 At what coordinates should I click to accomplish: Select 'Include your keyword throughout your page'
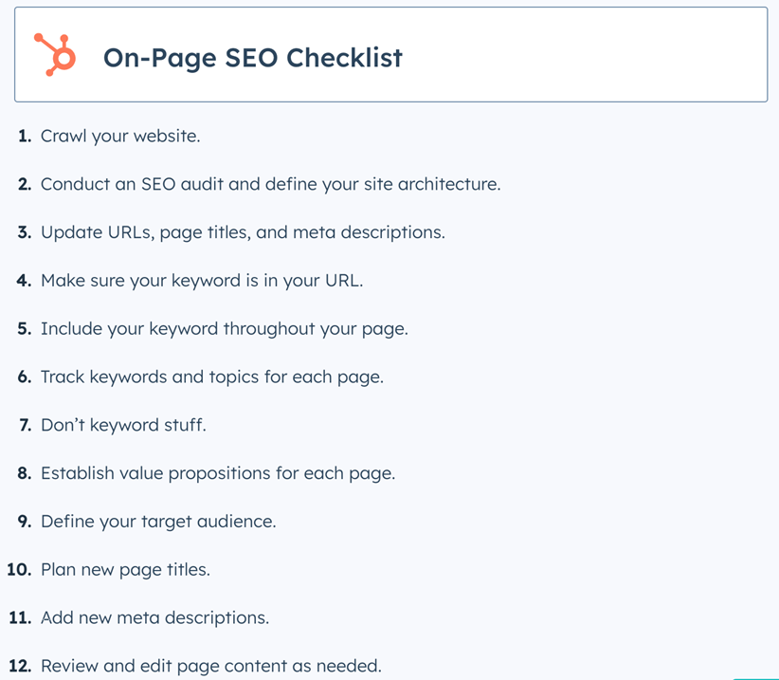point(225,329)
